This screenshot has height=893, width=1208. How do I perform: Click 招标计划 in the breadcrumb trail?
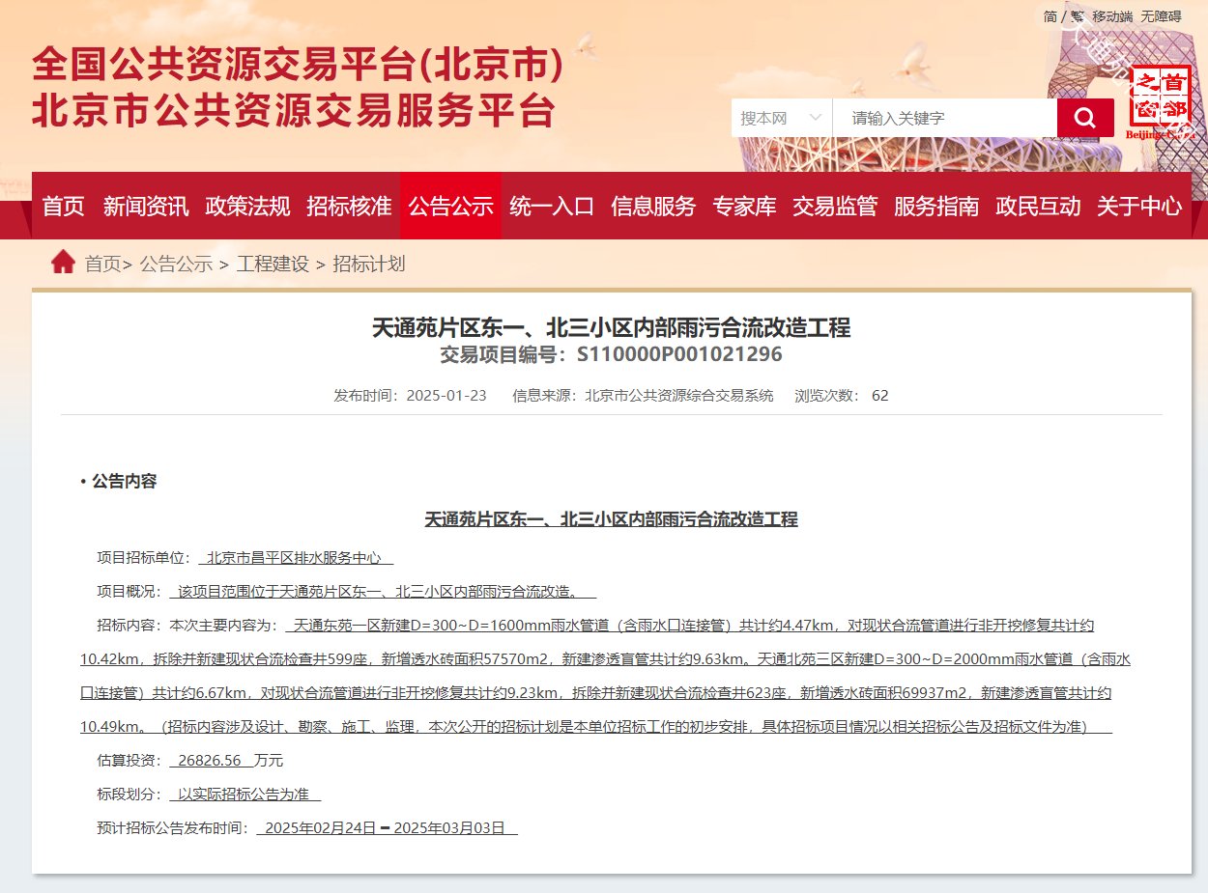click(x=369, y=264)
